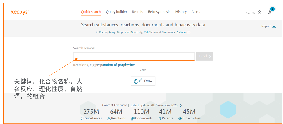The height and width of the screenshot is (124, 283).
Task: Click 'Latest update: 28. November 2023' text
Action: pos(154,105)
